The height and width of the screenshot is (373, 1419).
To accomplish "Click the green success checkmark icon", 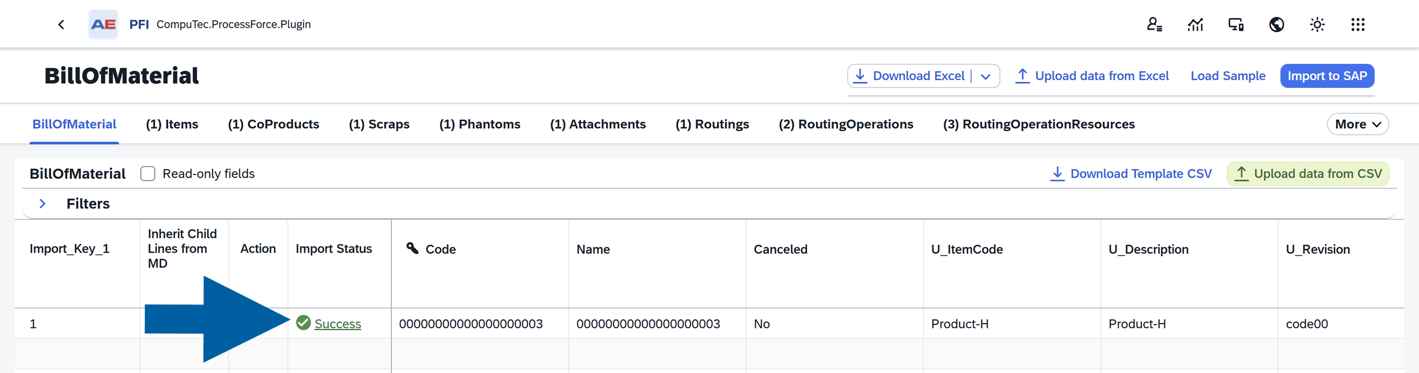I will pyautogui.click(x=303, y=322).
